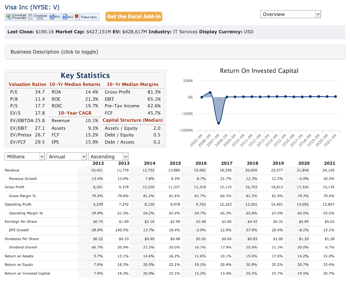Open the 10-Q HTM document icon
Viewport: 350px width, 283px height.
[65, 17]
